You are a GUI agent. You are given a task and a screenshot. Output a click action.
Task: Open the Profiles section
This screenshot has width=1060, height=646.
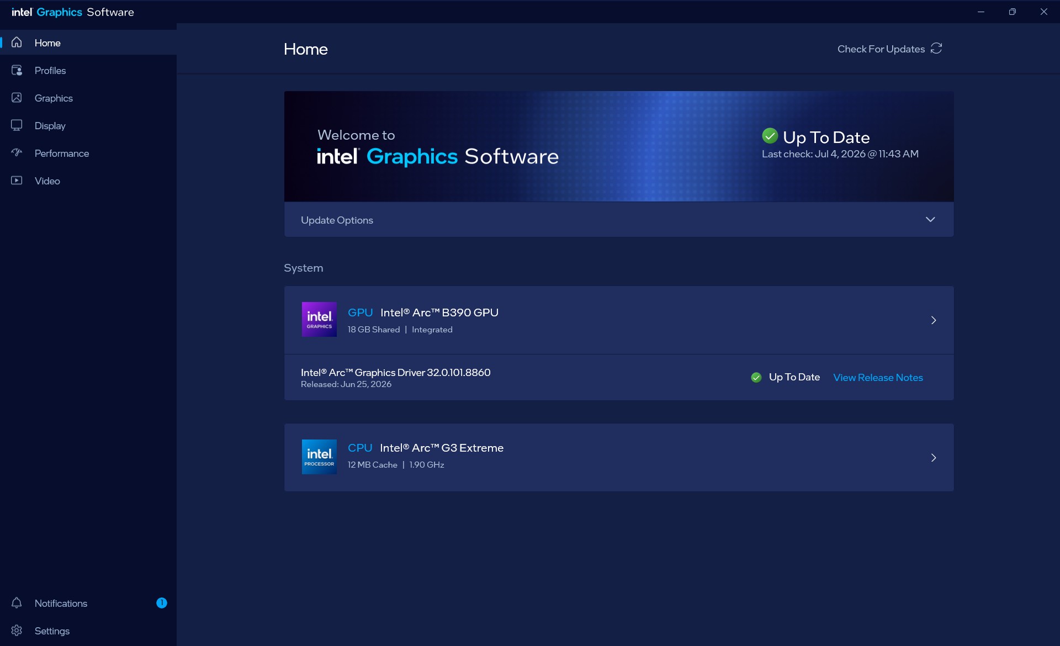[x=88, y=70]
